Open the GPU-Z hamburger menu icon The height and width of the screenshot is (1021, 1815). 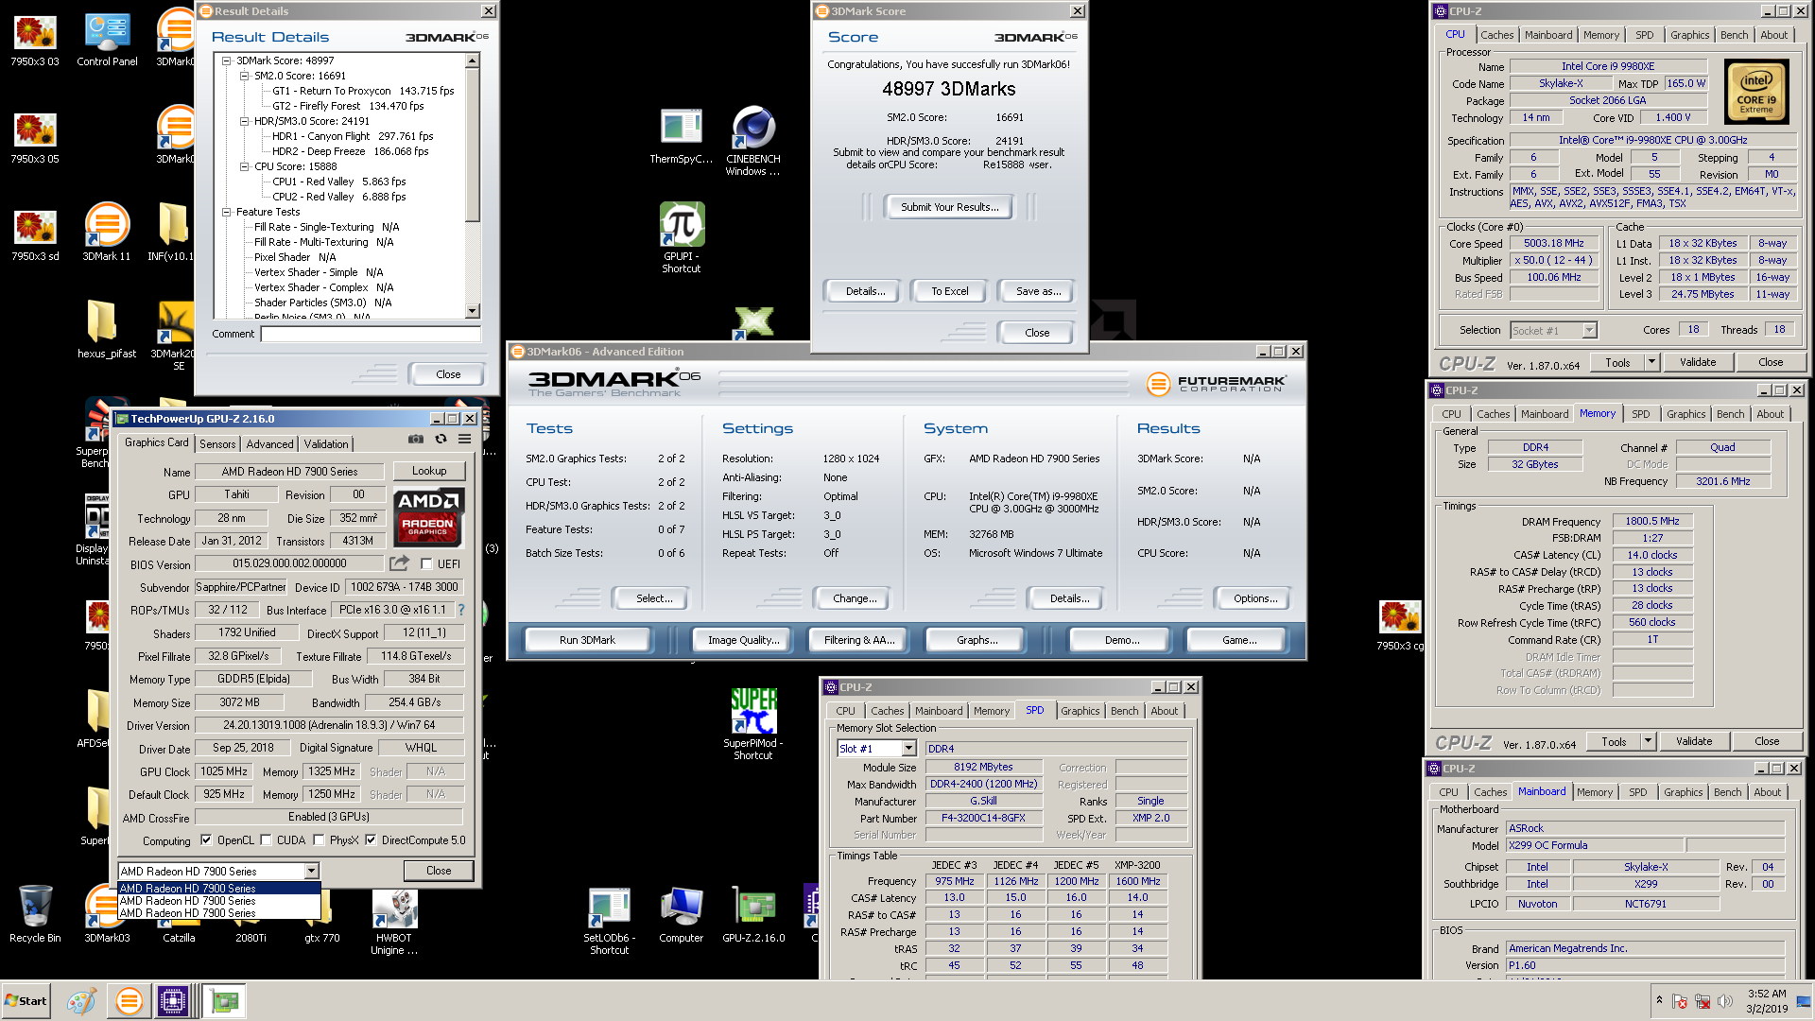(x=465, y=440)
